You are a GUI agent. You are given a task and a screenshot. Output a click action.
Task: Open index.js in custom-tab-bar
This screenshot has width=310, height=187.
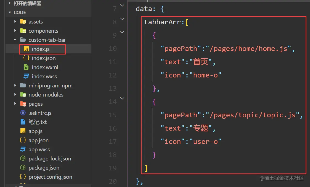[x=41, y=49]
